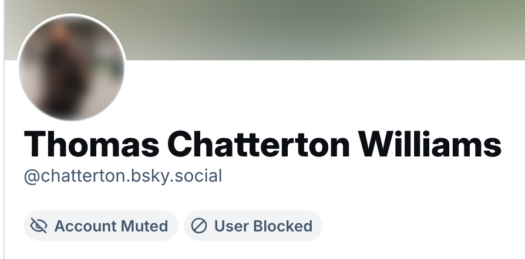Image resolution: width=525 pixels, height=259 pixels.
Task: Click the word "Chatterton" in the heading
Action: pyautogui.click(x=258, y=144)
